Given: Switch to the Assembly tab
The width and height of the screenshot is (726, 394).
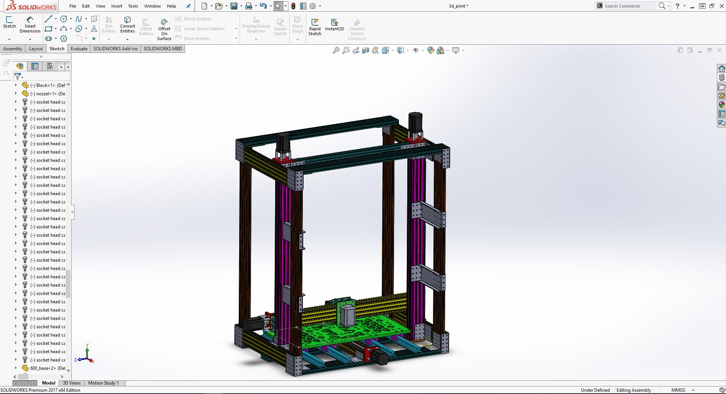Looking at the screenshot, I should tap(13, 49).
